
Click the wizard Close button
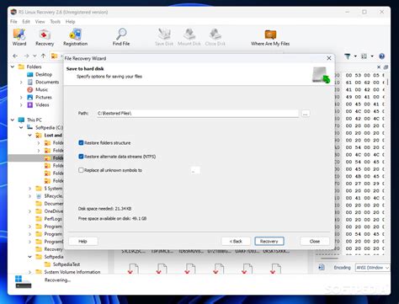[315, 241]
